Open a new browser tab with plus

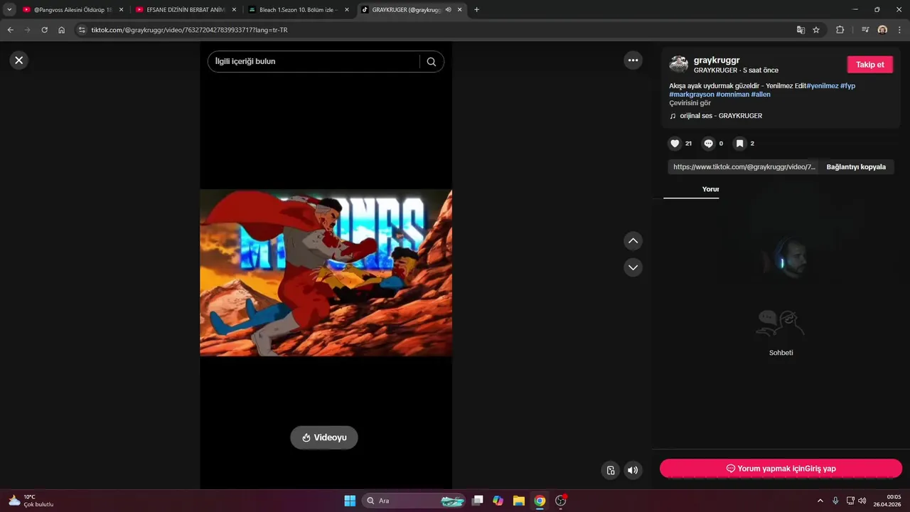pyautogui.click(x=476, y=10)
